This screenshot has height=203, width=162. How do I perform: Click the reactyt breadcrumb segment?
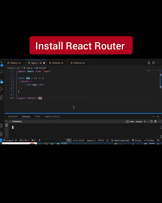point(11,68)
